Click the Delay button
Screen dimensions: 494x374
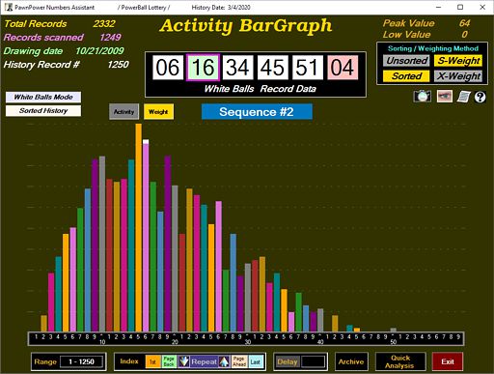point(288,361)
